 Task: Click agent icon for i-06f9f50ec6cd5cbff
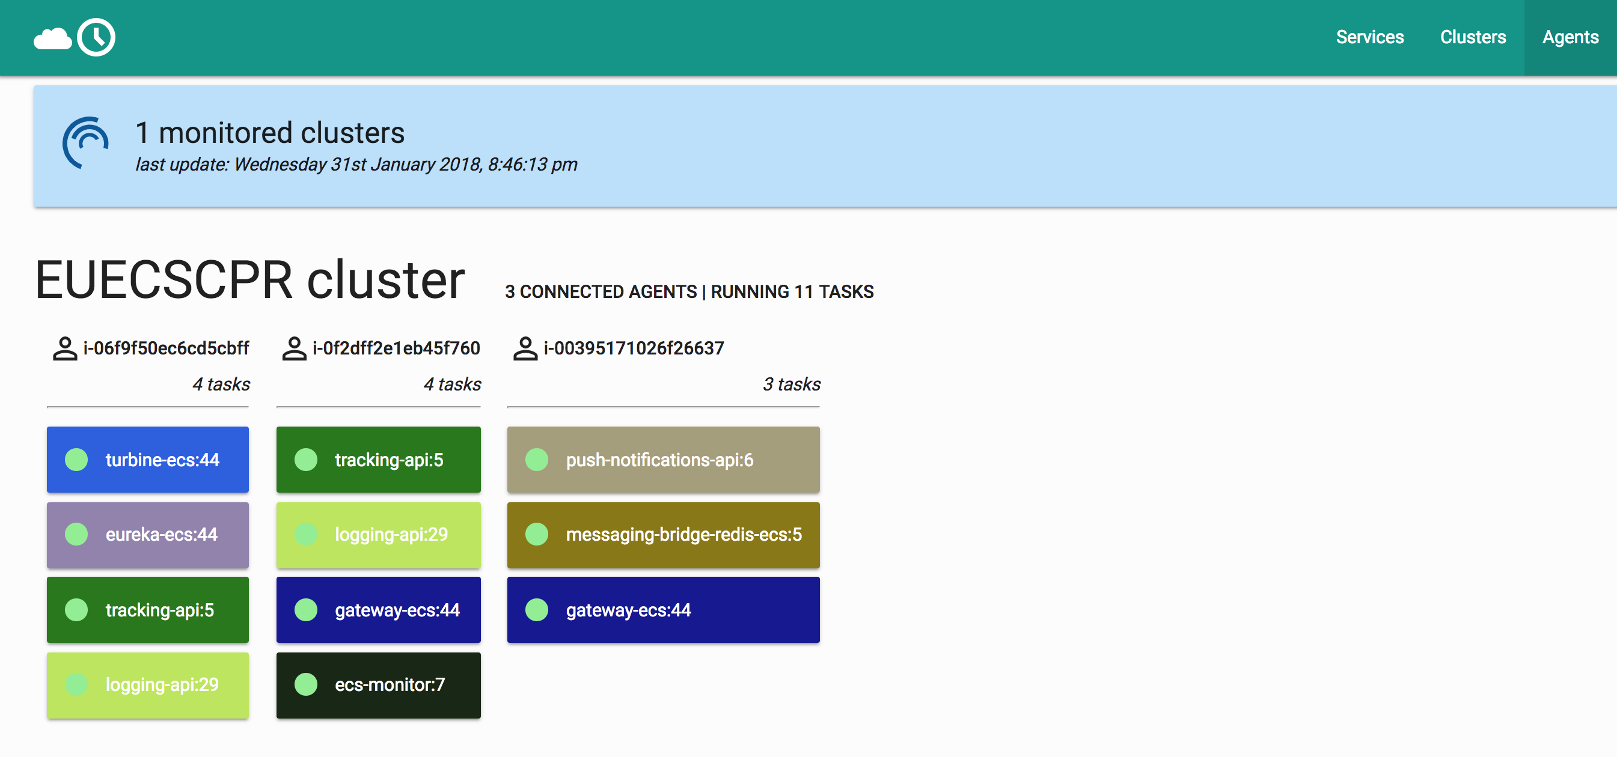(x=65, y=348)
